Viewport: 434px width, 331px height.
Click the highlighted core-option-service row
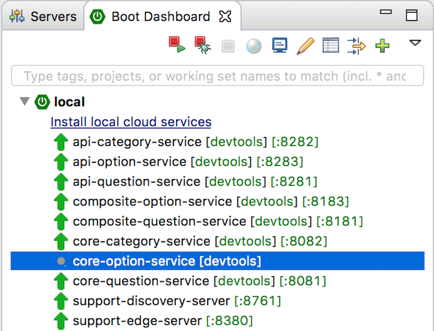point(217,261)
